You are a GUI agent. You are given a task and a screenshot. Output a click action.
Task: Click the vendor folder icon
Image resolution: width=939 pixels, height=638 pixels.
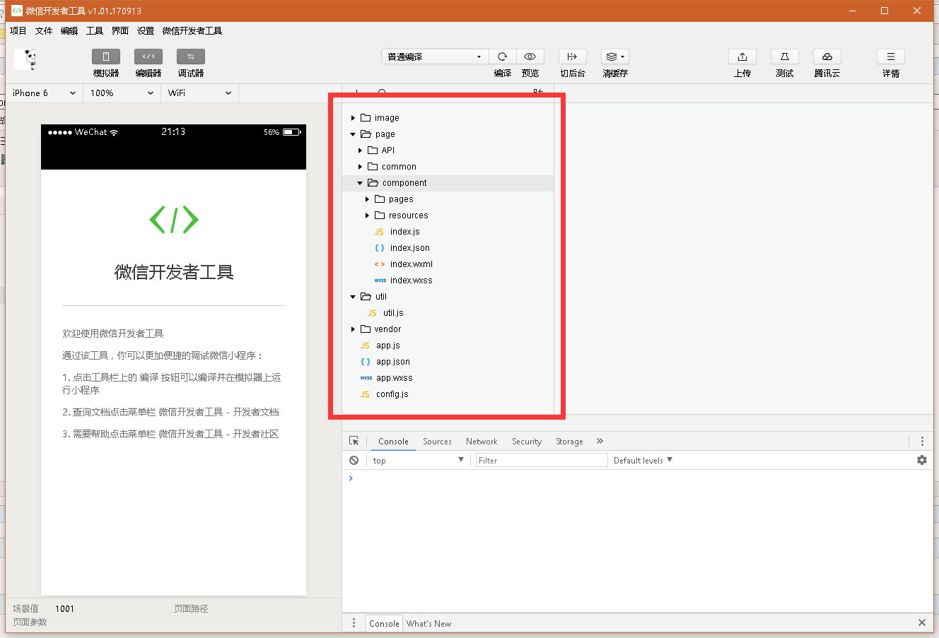point(366,329)
